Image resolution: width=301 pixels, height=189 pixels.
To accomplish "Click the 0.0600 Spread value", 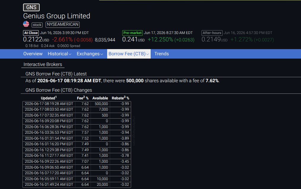I will point(69,46).
